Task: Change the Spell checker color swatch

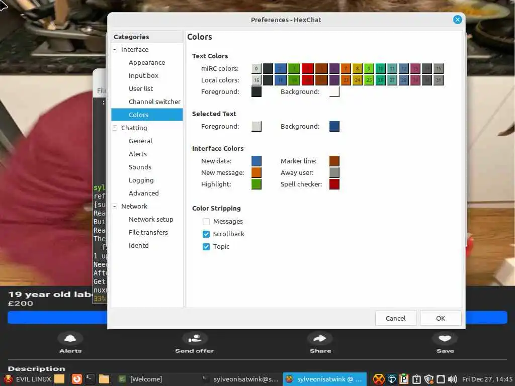Action: coord(334,184)
